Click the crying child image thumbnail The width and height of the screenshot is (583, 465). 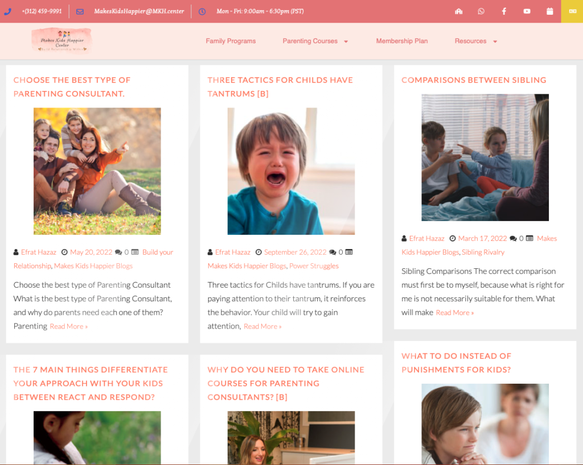click(291, 171)
